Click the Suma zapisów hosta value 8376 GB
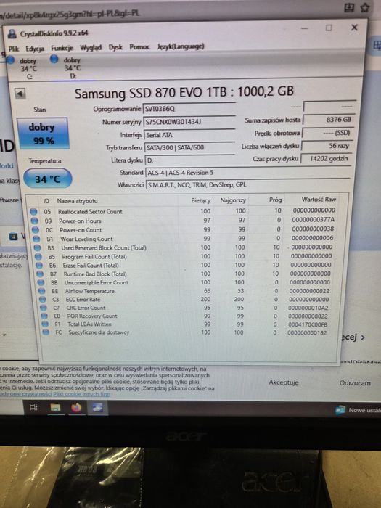381x508 pixels. click(x=328, y=120)
